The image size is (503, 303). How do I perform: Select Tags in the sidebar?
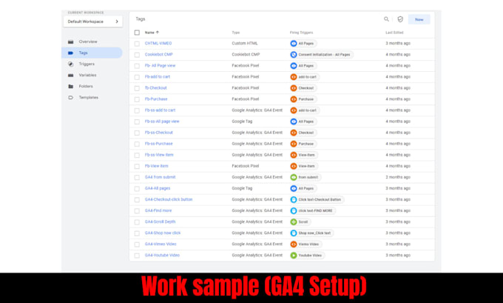[x=92, y=53]
